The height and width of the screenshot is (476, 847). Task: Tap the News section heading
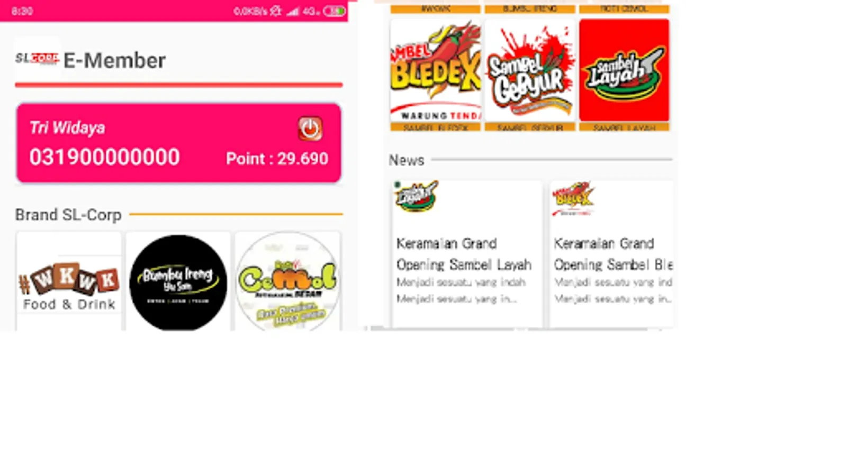pos(407,160)
